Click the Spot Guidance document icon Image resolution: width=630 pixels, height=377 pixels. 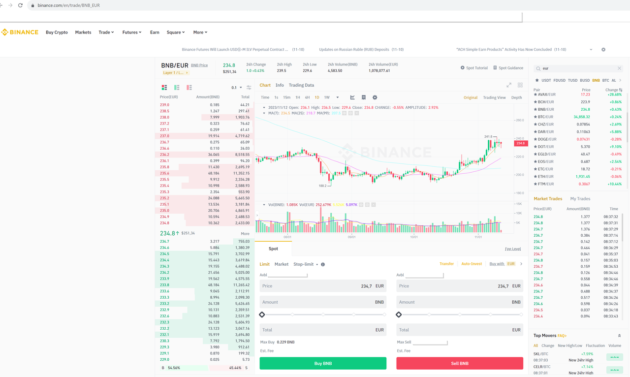point(495,68)
